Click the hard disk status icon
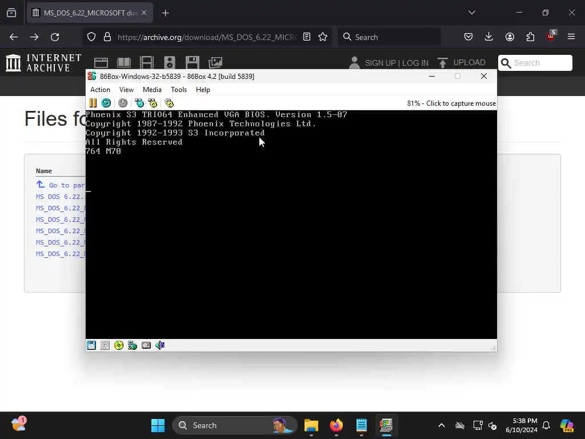The width and height of the screenshot is (585, 439). (146, 345)
